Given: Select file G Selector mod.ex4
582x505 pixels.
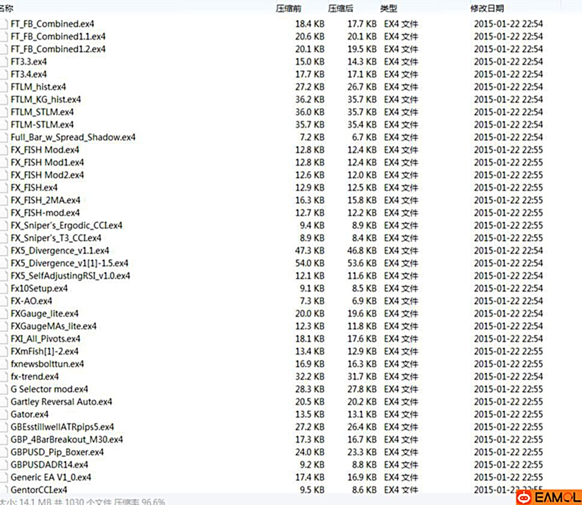Looking at the screenshot, I should pyautogui.click(x=49, y=390).
